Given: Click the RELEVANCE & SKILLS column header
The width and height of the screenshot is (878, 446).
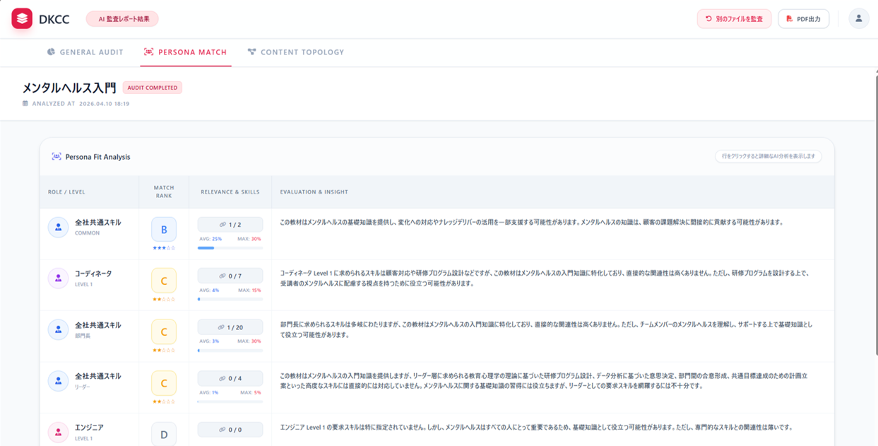Looking at the screenshot, I should pyautogui.click(x=230, y=192).
